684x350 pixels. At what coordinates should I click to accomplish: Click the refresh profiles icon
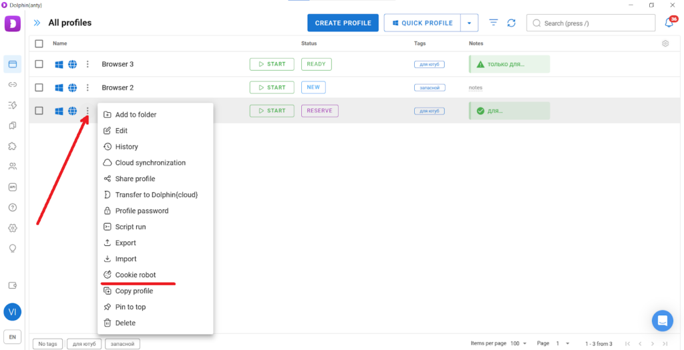(x=511, y=23)
